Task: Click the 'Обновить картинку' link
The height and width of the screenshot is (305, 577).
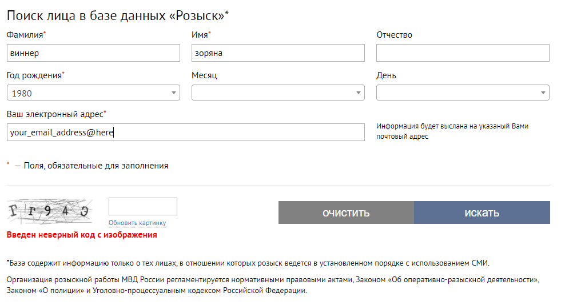Action: pyautogui.click(x=137, y=223)
